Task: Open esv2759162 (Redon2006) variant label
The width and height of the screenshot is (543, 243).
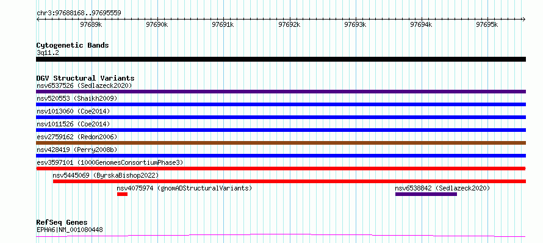Action: point(77,137)
